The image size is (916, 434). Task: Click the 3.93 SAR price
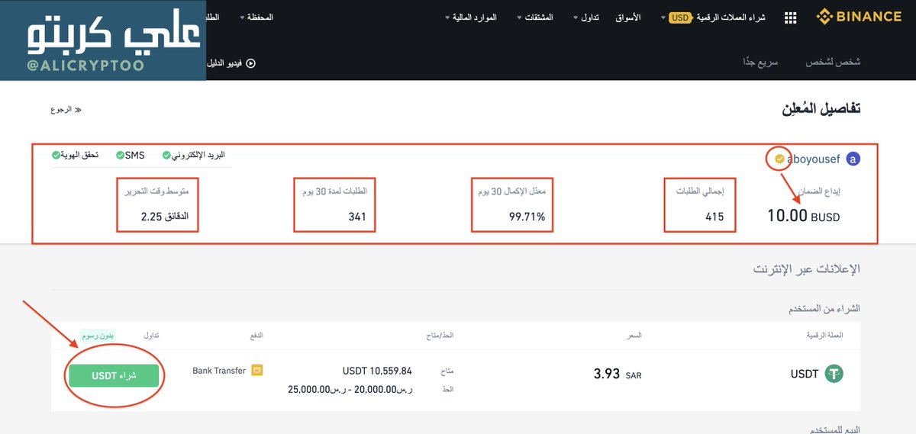pyautogui.click(x=618, y=375)
